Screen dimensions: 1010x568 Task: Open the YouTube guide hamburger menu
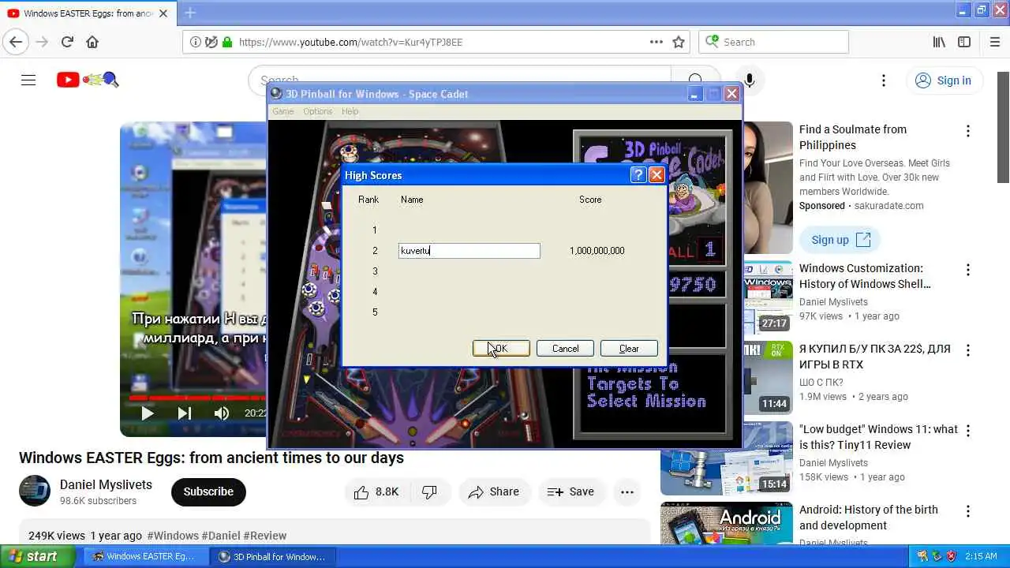pyautogui.click(x=28, y=80)
